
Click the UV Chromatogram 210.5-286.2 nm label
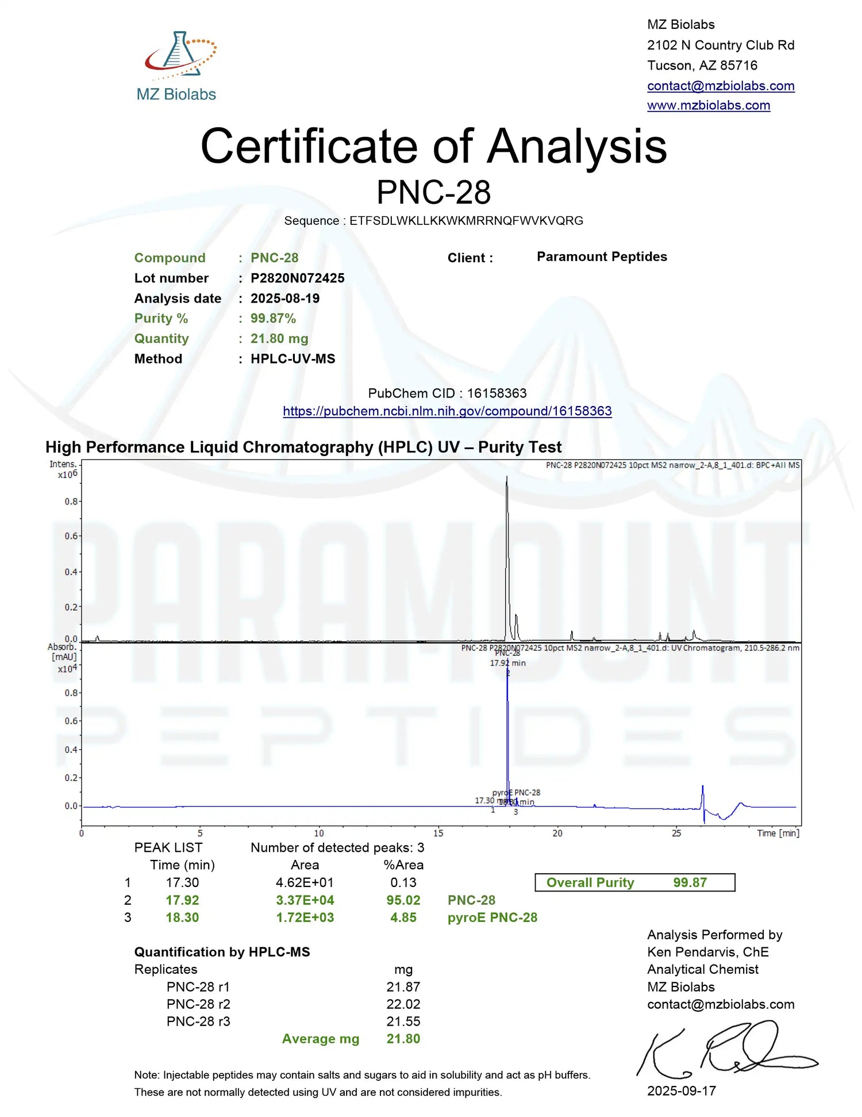point(630,648)
